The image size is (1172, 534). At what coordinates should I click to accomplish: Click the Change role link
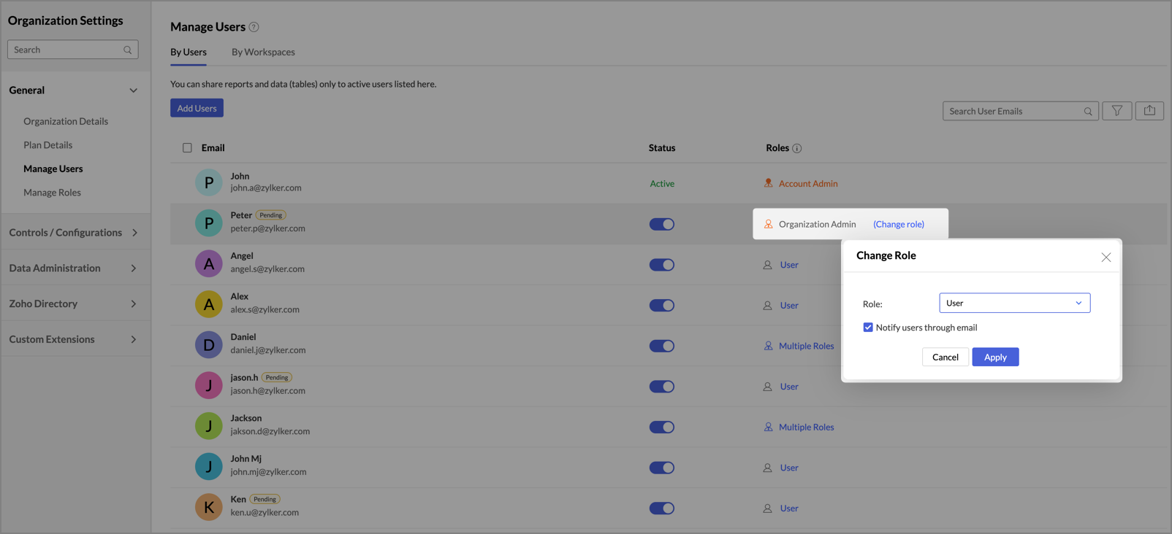(x=899, y=224)
